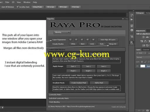Select the Adjustments tab
150x112 pixels.
point(141,31)
